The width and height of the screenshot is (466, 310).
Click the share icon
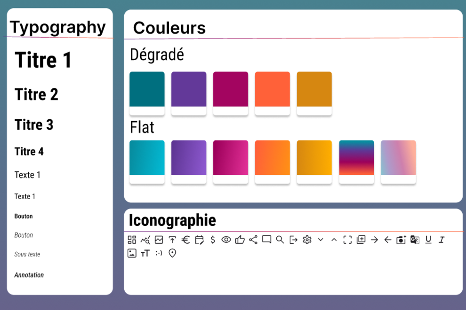(x=253, y=240)
